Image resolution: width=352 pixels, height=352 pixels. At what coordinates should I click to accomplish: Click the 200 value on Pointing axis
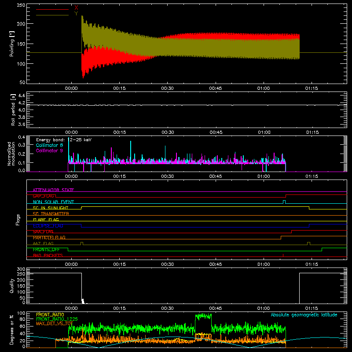click(x=21, y=24)
